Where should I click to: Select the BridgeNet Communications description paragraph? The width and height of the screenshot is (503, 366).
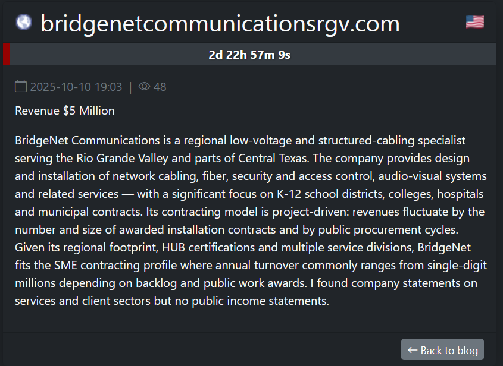250,220
